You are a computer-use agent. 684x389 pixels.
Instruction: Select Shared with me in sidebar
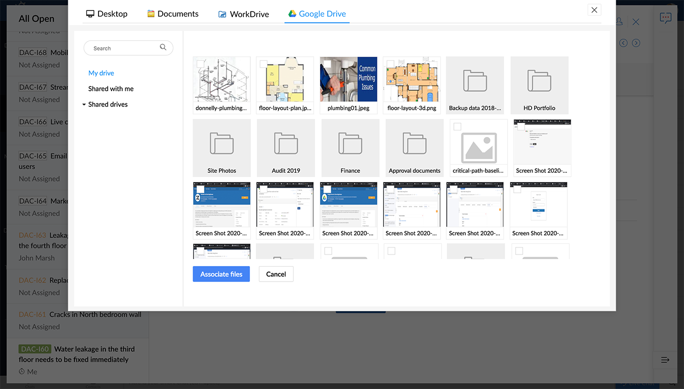click(x=111, y=89)
